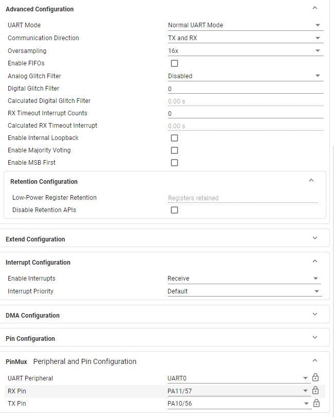Screen dimensions: 334x417
Task: Change the Oversampling dropdown value
Action: click(245, 51)
